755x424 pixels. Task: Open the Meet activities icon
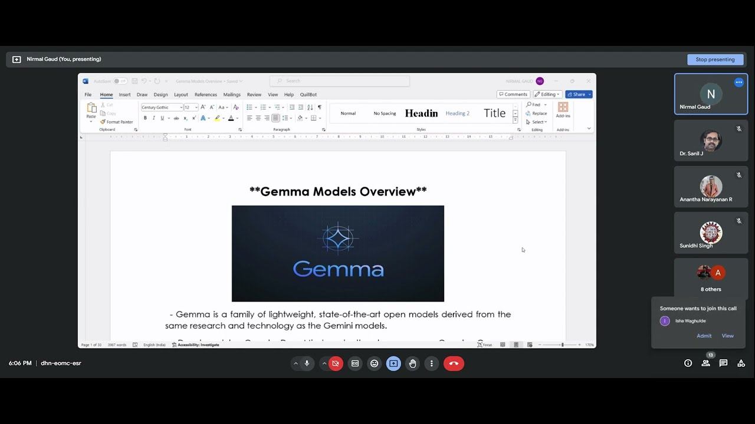tap(741, 363)
